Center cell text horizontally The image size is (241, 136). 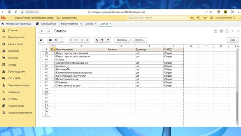[76, 40]
